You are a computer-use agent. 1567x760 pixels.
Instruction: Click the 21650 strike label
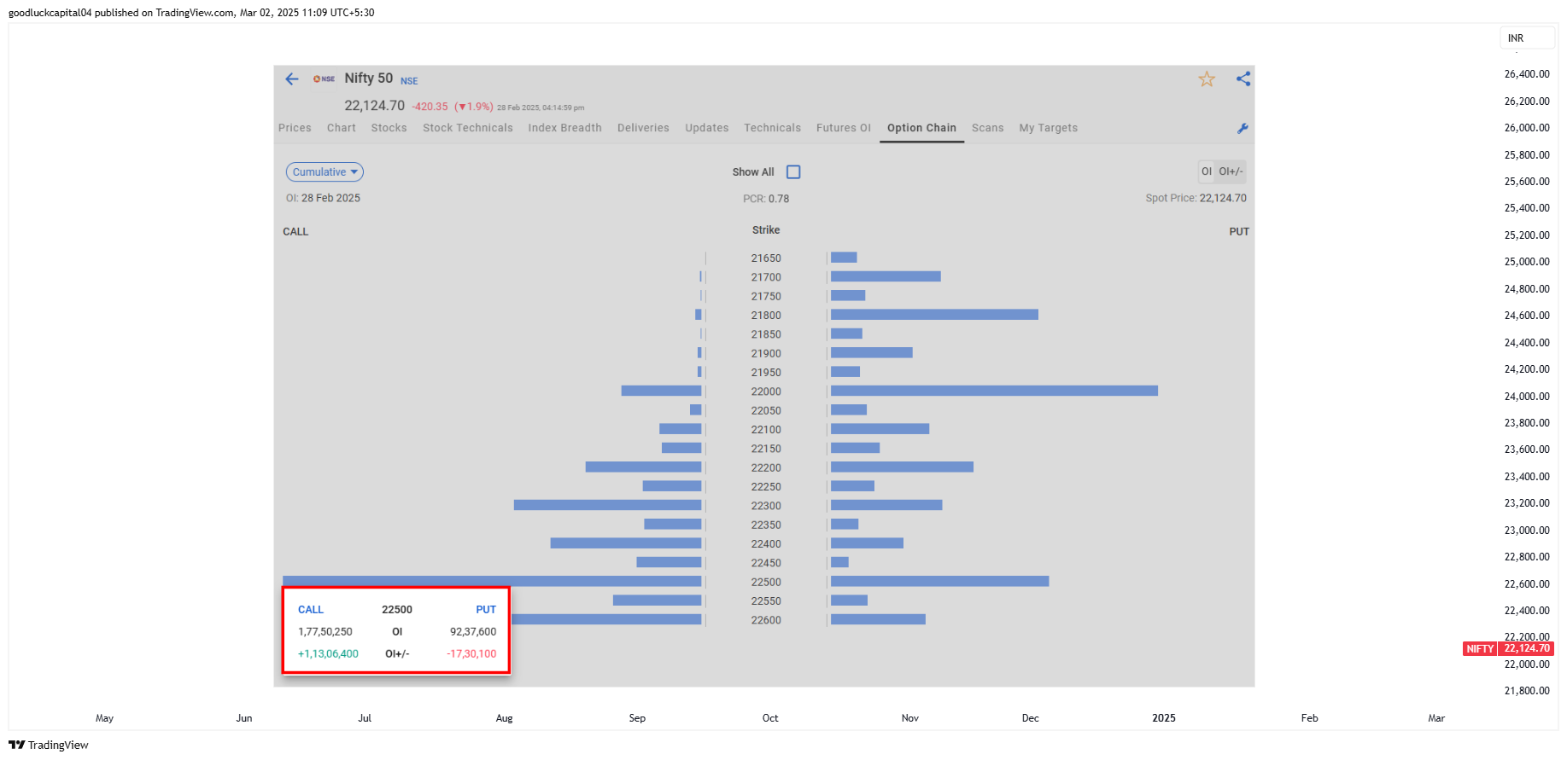coord(766,258)
